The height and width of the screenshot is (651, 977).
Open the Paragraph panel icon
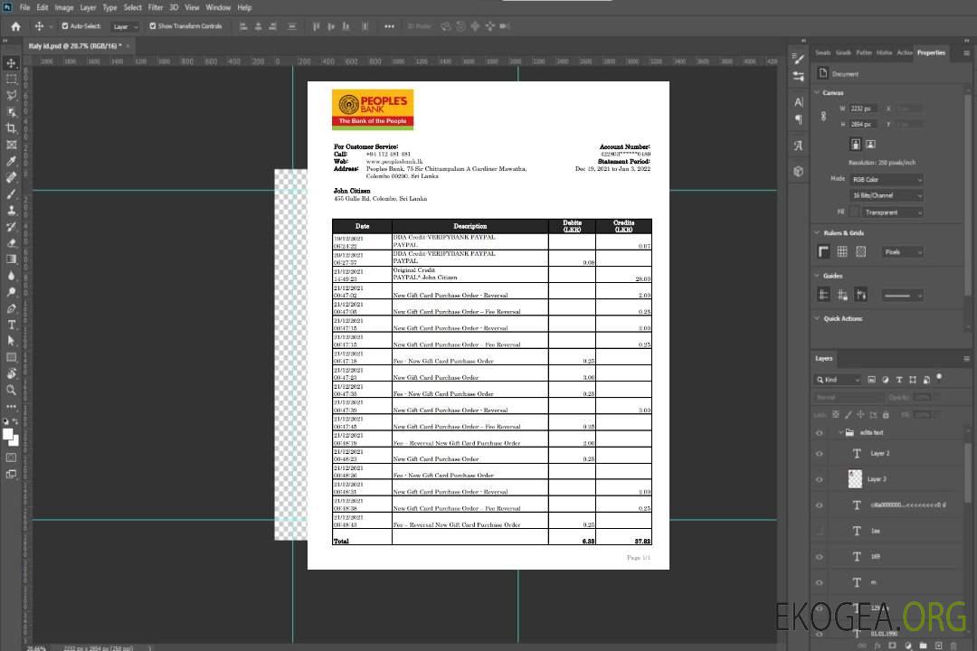(x=798, y=119)
